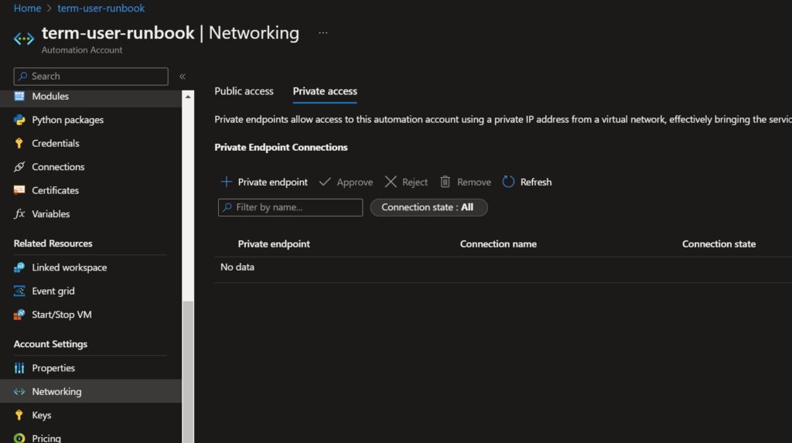Viewport: 792px width, 443px height.
Task: Click the Reject button label
Action: click(x=415, y=182)
